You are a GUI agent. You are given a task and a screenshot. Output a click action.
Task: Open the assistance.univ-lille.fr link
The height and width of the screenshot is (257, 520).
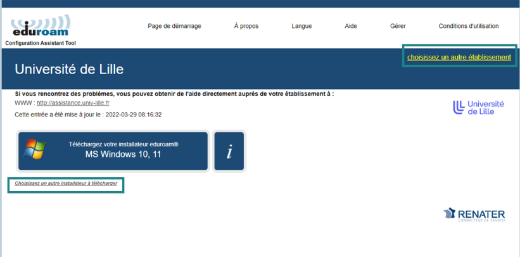click(73, 103)
